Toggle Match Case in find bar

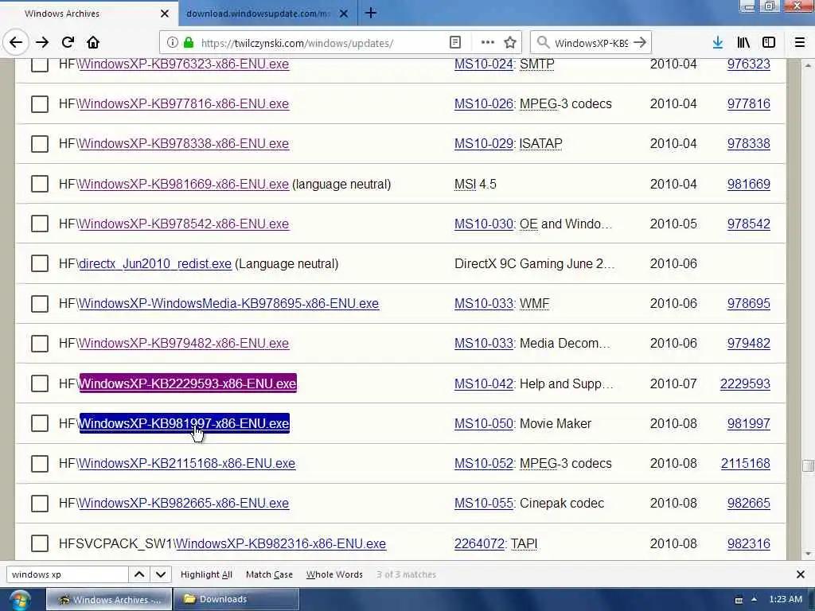[x=269, y=574]
